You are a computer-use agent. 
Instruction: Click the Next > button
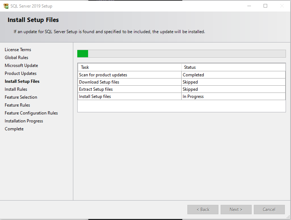tap(236, 210)
